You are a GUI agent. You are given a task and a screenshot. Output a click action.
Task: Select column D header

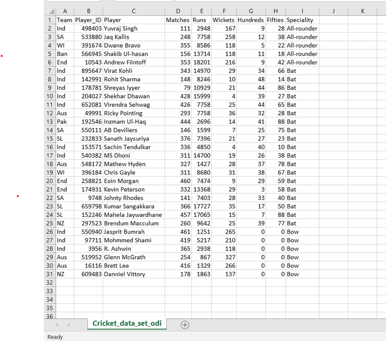(178, 11)
